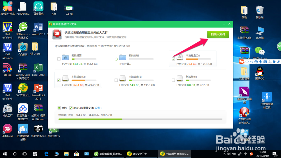Open Sogou toolbar wrench settings icon

(278, 62)
